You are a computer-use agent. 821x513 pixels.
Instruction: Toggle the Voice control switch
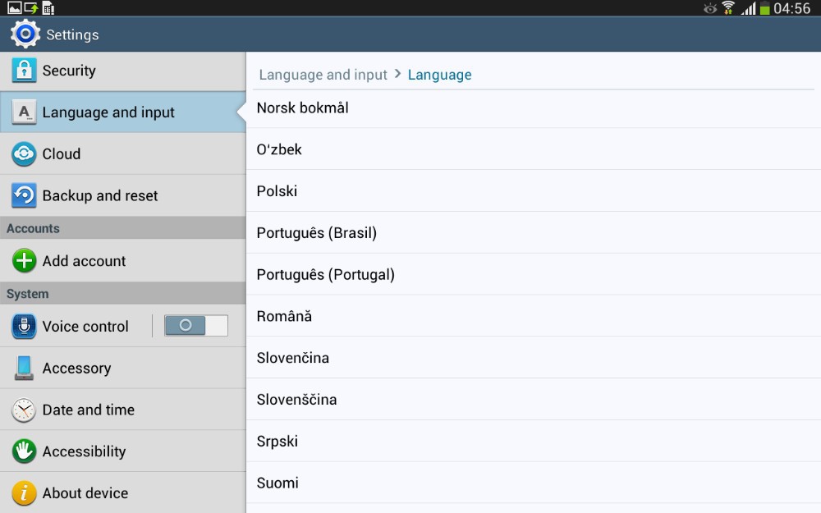pyautogui.click(x=195, y=326)
